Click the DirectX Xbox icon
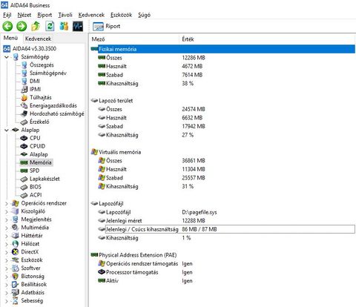The height and width of the screenshot is (307, 356). 16,252
